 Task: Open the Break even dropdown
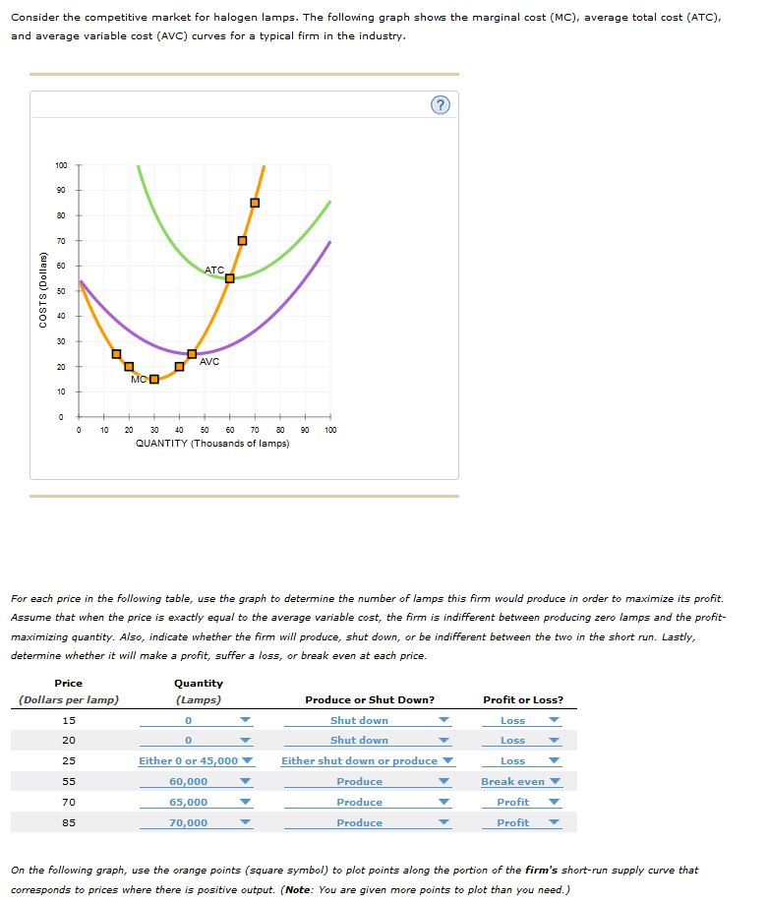point(521,782)
